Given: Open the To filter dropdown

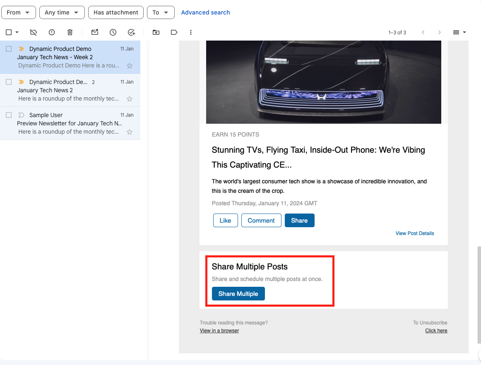Looking at the screenshot, I should click(161, 12).
